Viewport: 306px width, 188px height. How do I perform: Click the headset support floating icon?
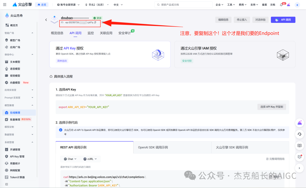(299, 134)
